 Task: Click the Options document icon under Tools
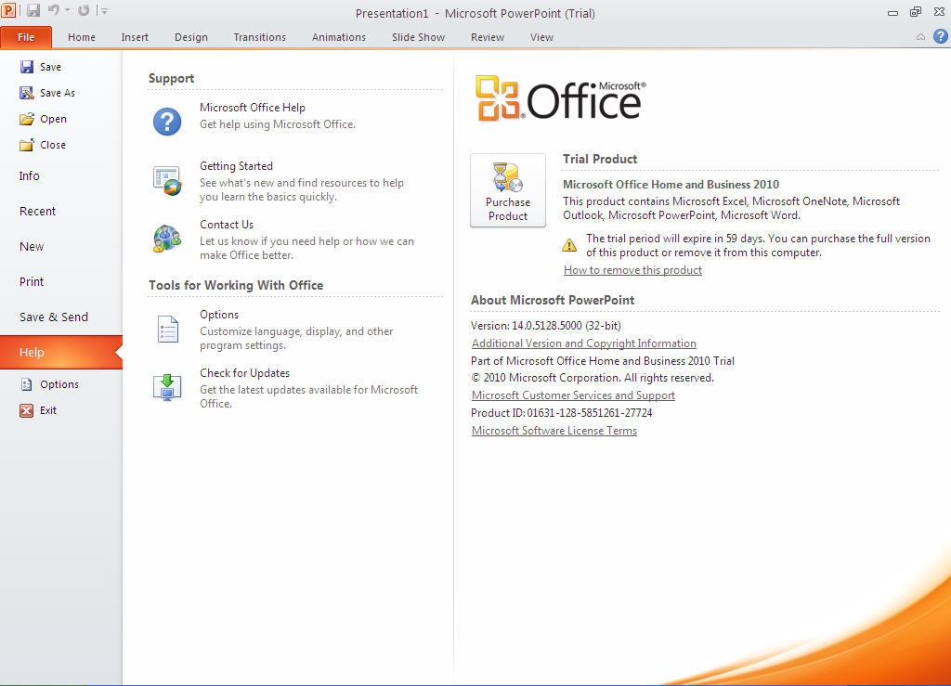(x=167, y=329)
